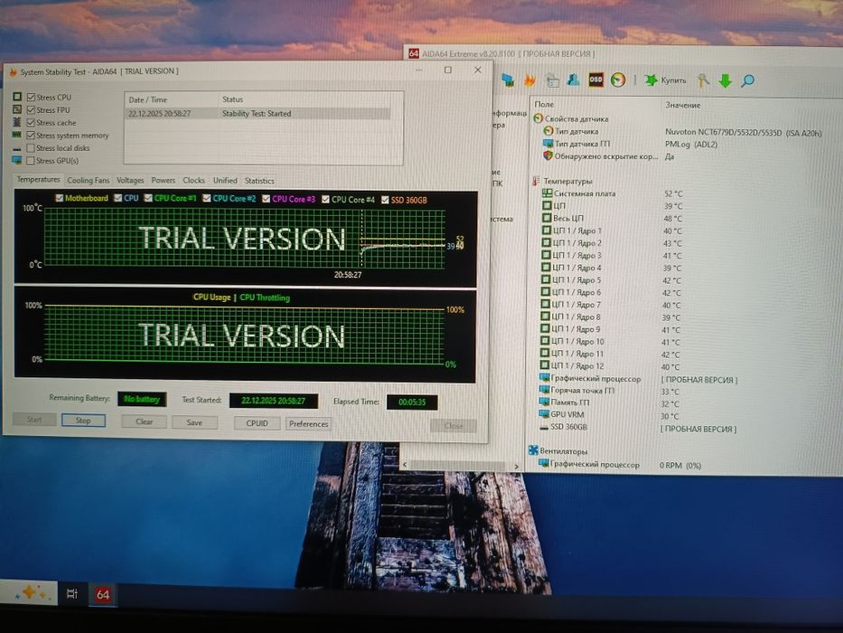Click the OSD panel icon in AIDA64 toolbar
The image size is (843, 633).
click(595, 80)
